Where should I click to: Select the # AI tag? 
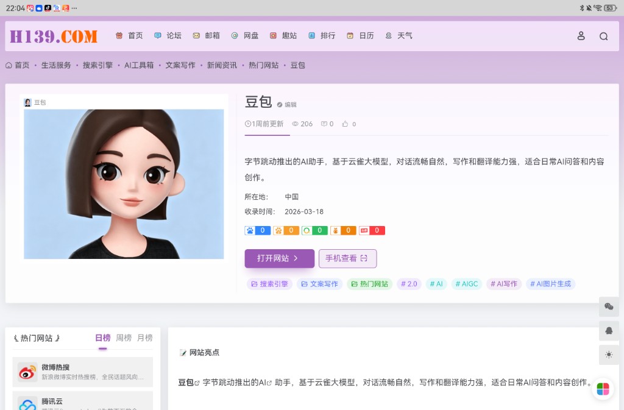point(436,284)
